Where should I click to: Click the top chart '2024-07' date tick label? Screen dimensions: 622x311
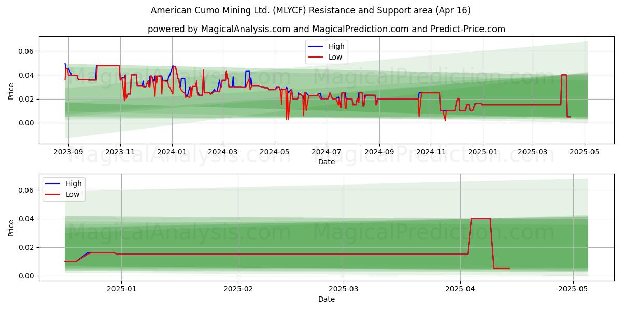327,152
